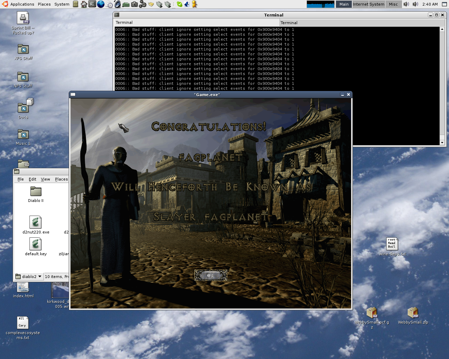Click the first gray folders launcher
This screenshot has width=449, height=359.
pos(159,4)
